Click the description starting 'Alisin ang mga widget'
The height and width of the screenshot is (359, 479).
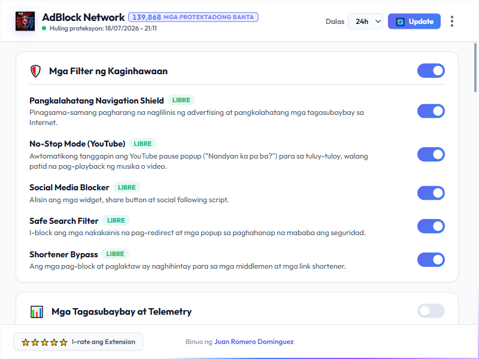(x=129, y=200)
